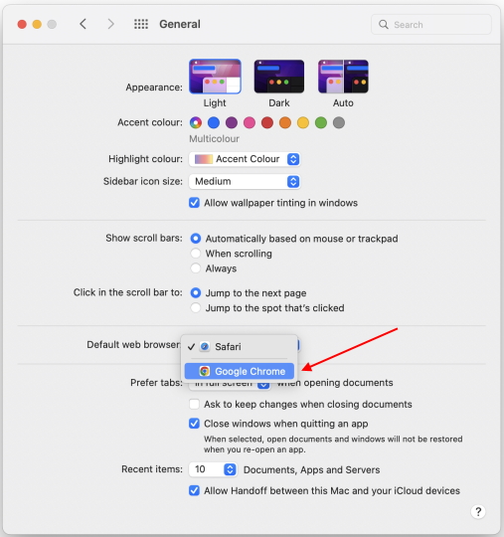Open the Sidebar icon size dropdown

245,182
